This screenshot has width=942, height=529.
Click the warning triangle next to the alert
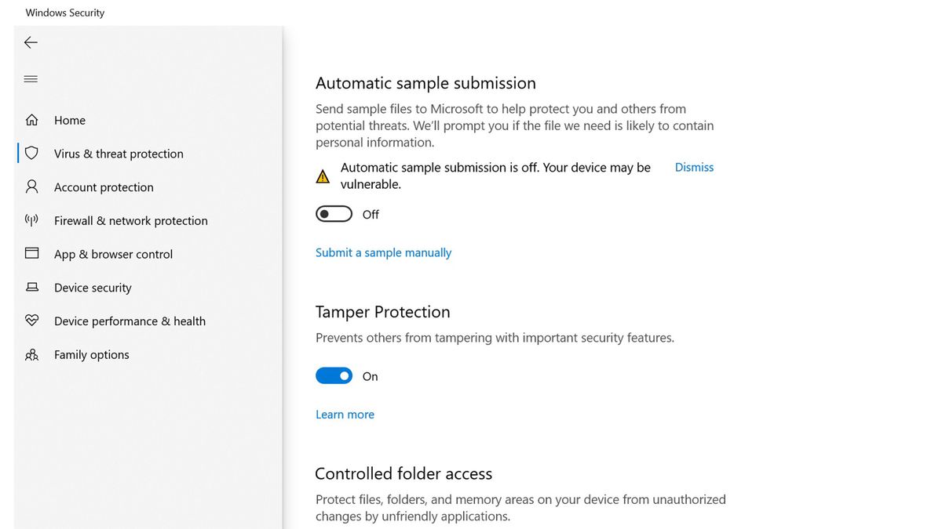point(323,176)
